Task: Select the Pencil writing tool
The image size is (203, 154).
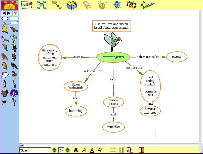Action: 27,4
